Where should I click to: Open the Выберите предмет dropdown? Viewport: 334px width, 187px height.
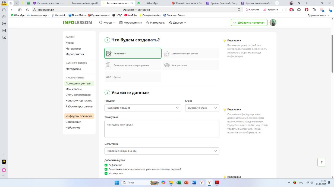coord(143,108)
